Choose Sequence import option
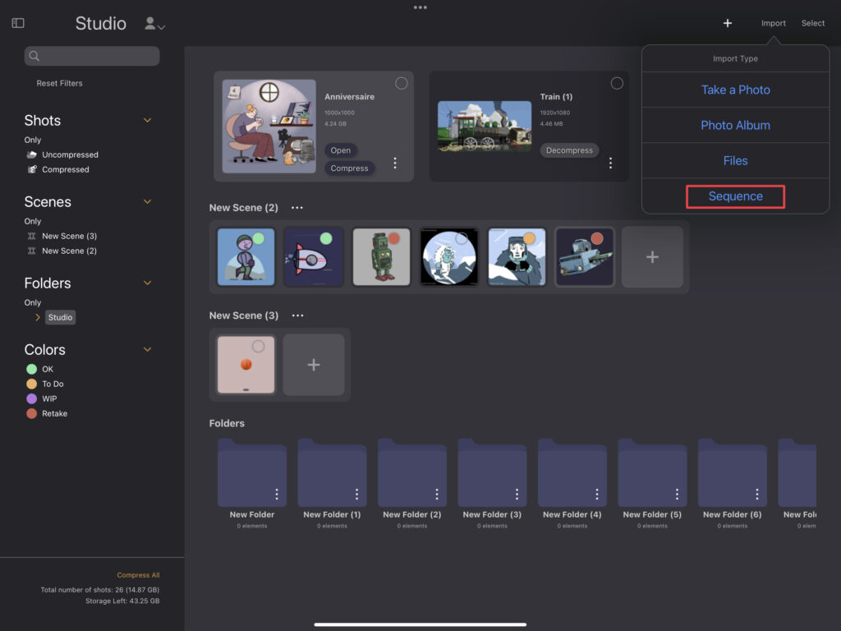This screenshot has height=631, width=841. click(735, 196)
